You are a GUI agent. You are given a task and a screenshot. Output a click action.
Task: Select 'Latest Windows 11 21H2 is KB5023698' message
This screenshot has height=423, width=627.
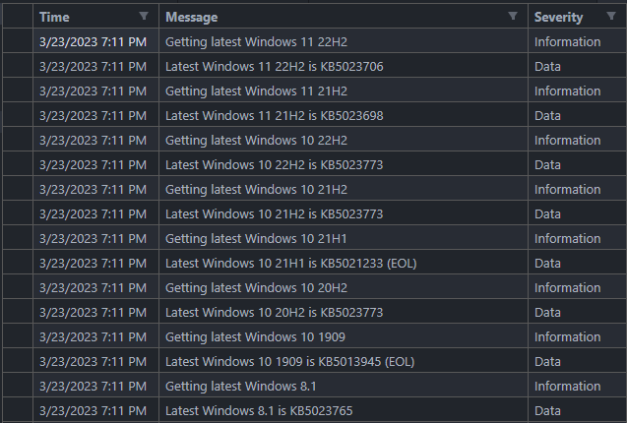coord(275,115)
